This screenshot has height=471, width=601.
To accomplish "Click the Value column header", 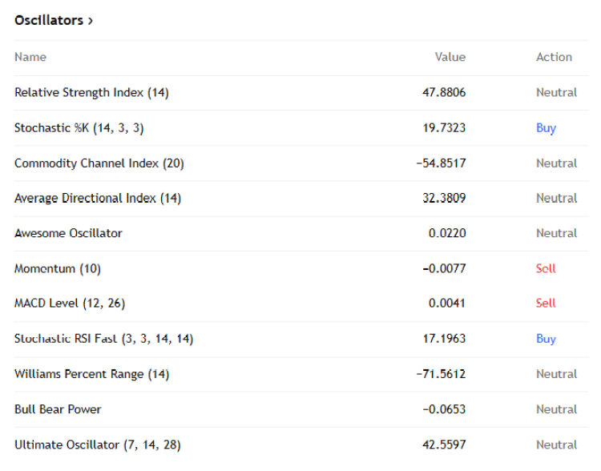I will [x=450, y=57].
